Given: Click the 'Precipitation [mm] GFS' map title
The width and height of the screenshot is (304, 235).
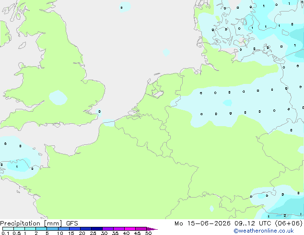Looking at the screenshot, I should tap(39, 223).
